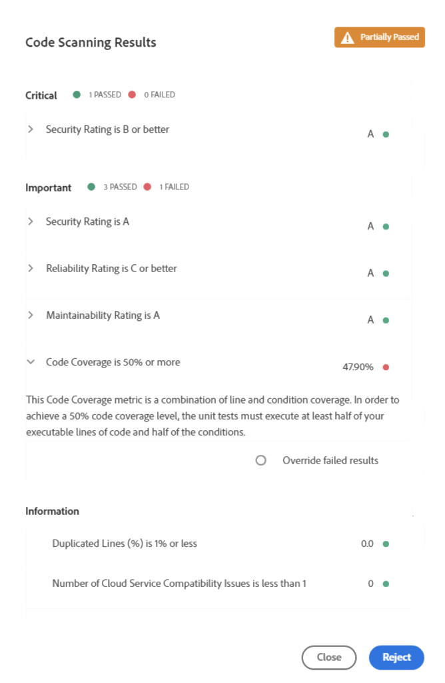Click the Information section heading
445x683 pixels.
pos(52,511)
